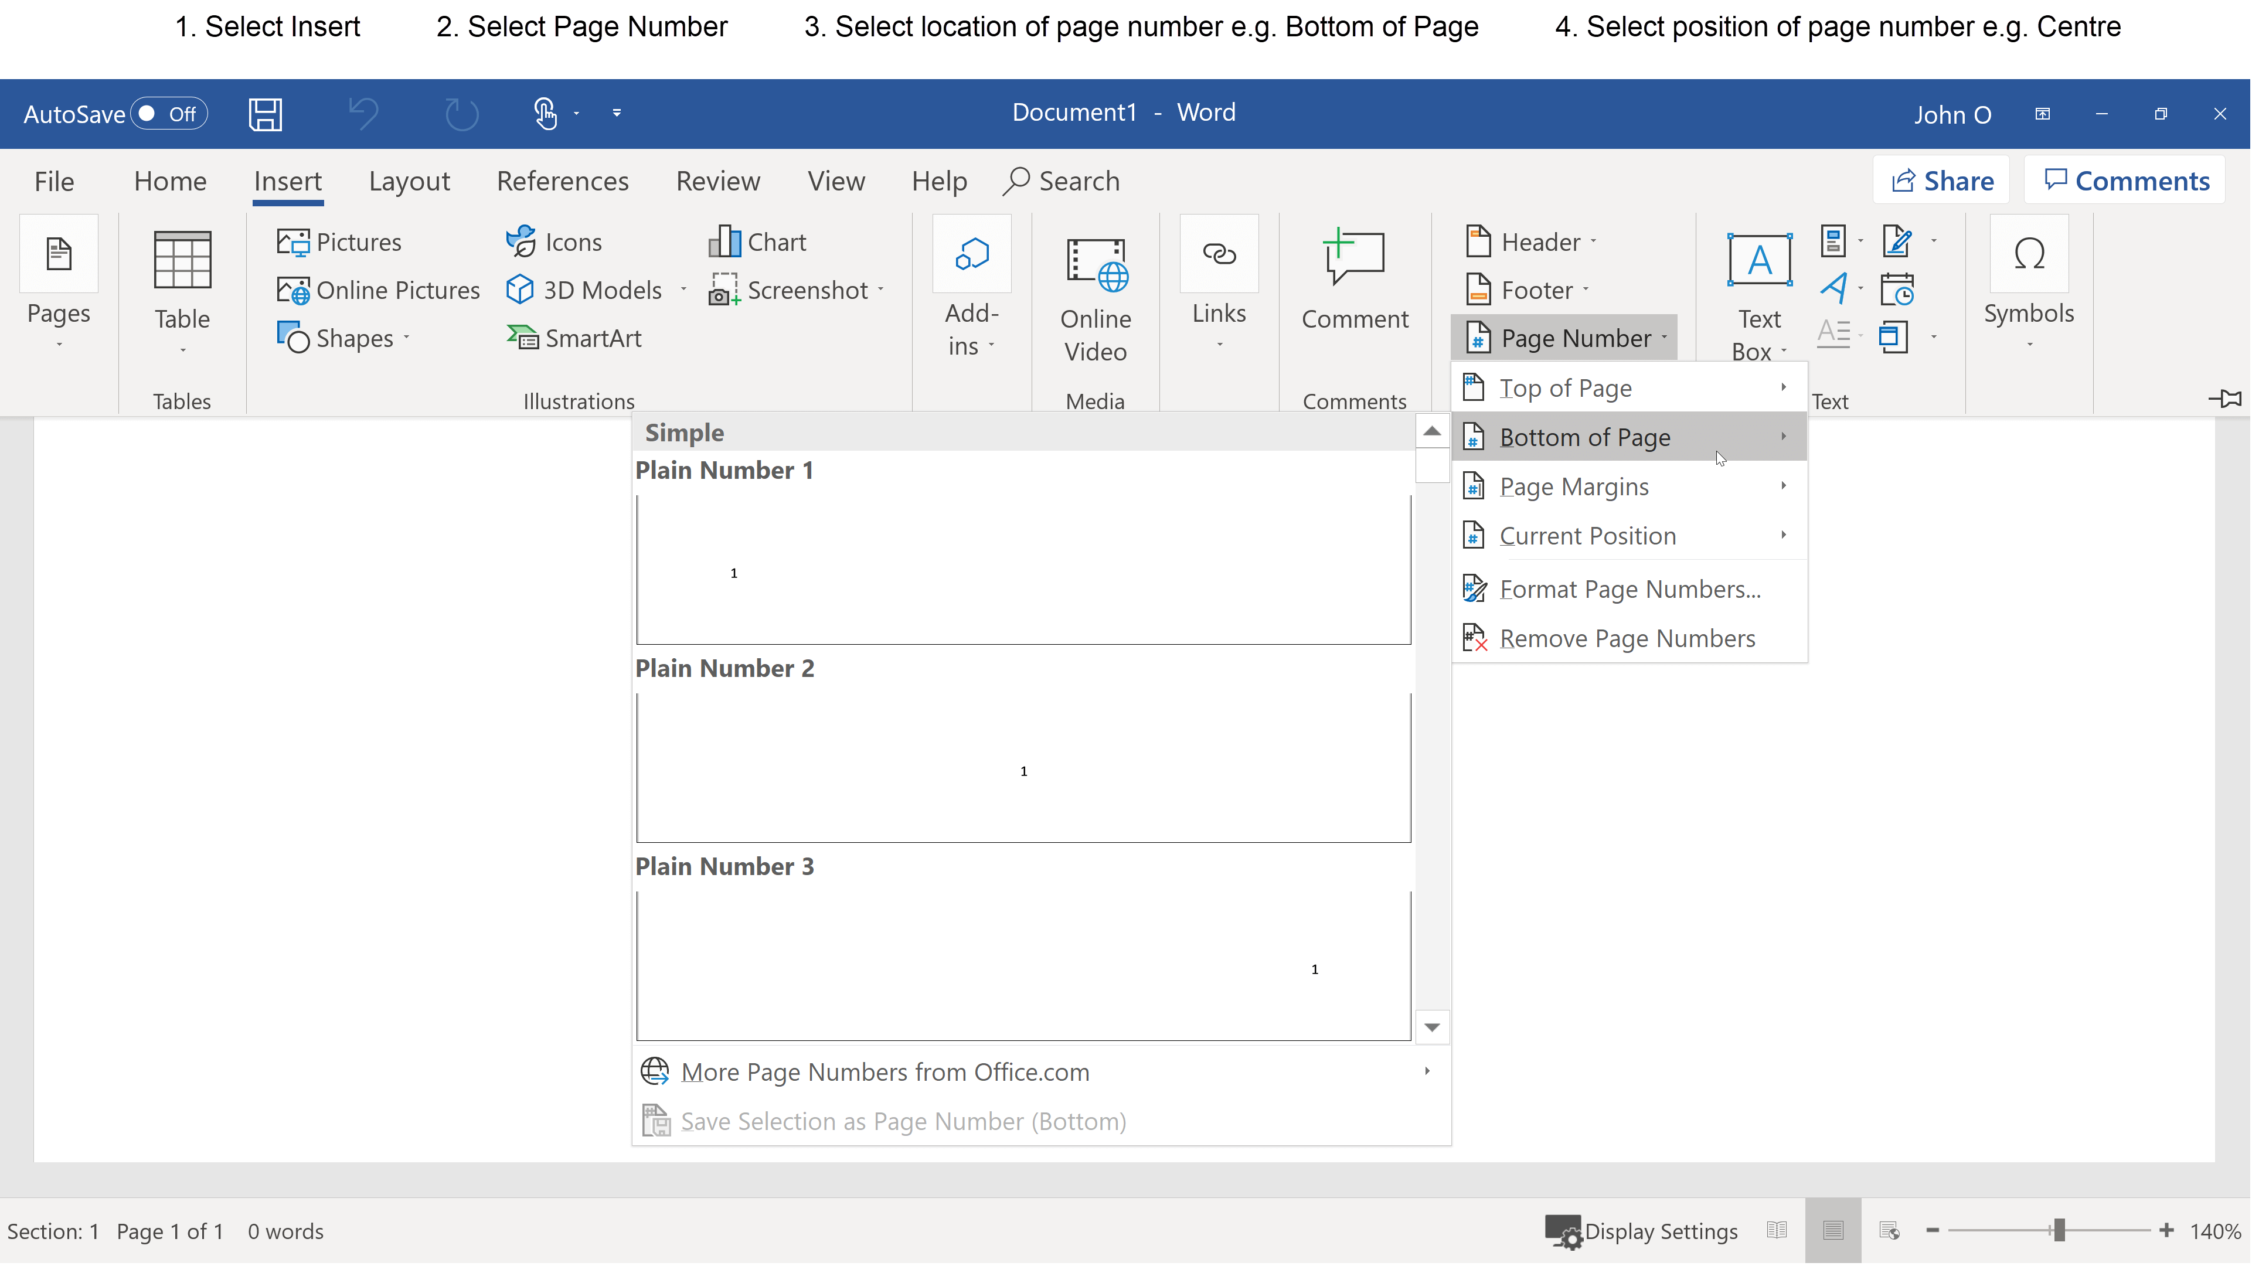Screen dimensions: 2252x1266
Task: Switch to Web Layout view
Action: (x=1889, y=1230)
